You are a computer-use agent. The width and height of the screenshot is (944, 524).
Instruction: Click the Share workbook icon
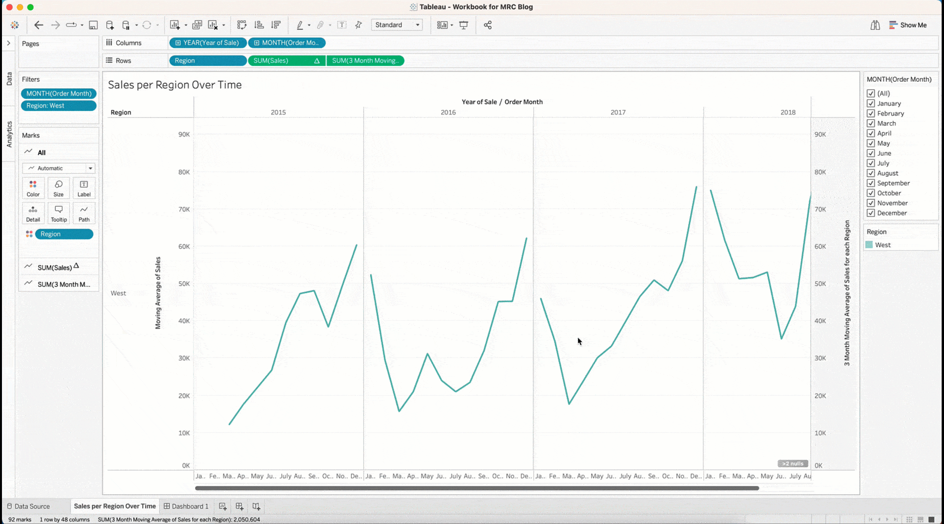[x=487, y=25]
